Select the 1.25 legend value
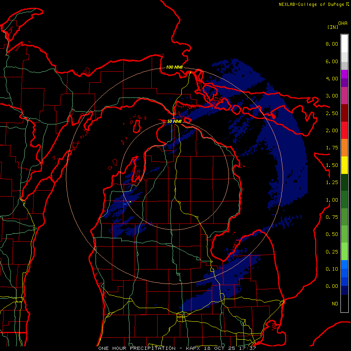351x351 pixels. click(332, 183)
